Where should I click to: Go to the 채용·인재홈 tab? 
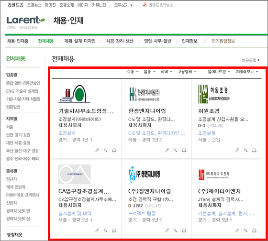pyautogui.click(x=18, y=41)
